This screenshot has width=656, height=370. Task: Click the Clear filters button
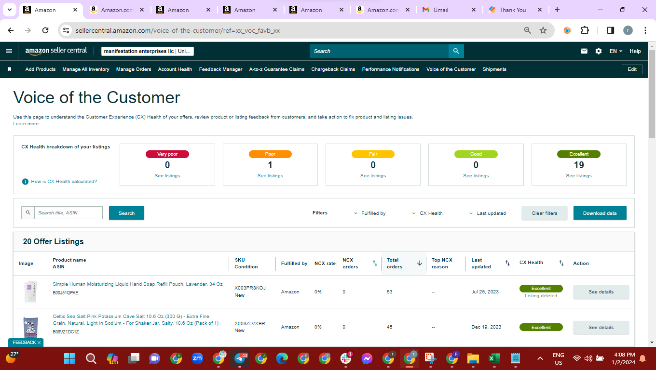pos(545,213)
